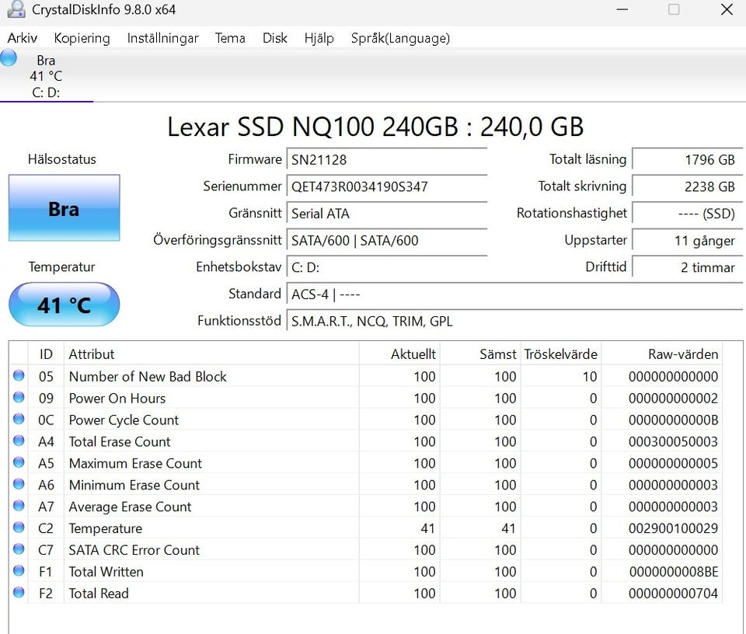This screenshot has width=746, height=634.
Task: Click the Tröskelvärde column header
Action: [561, 354]
